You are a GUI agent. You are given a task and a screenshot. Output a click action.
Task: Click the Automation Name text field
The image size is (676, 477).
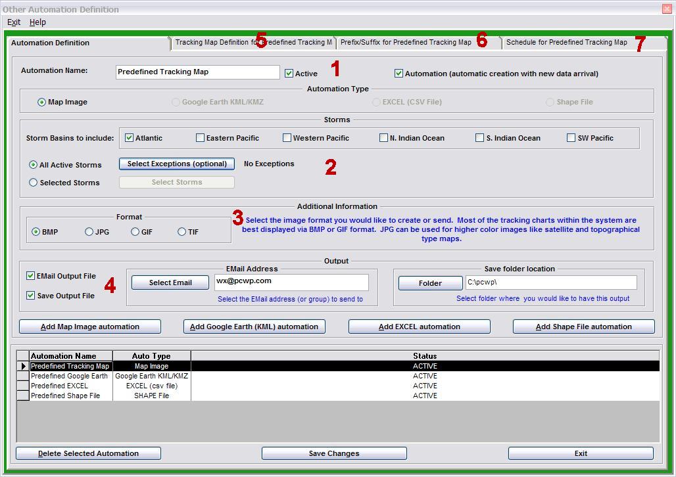pyautogui.click(x=197, y=72)
